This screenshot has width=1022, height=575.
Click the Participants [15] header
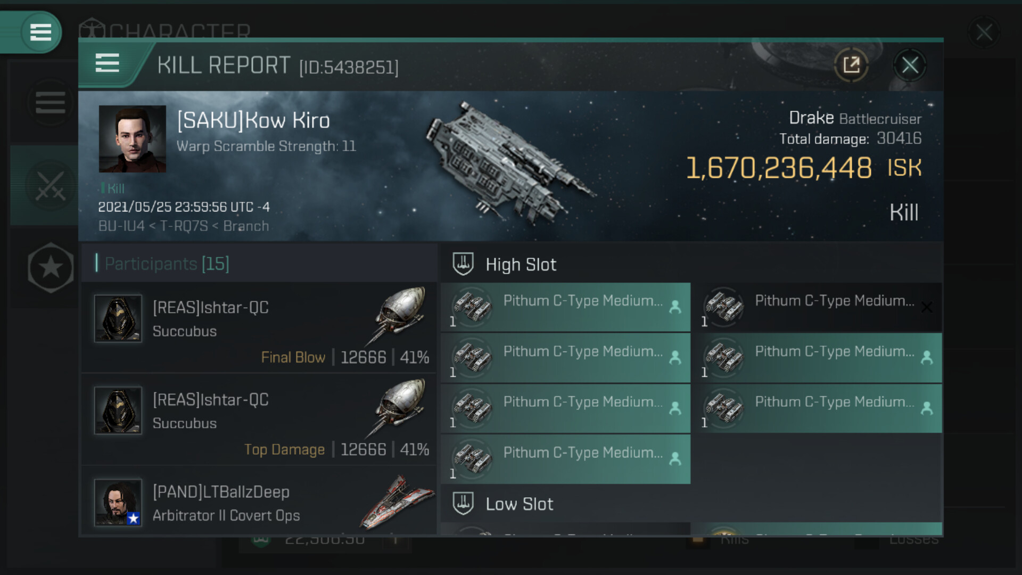[x=167, y=264]
